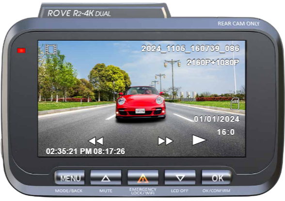Hit the Emergency Lock warning triangle button
Screen dimensions: 285x201
click(143, 177)
